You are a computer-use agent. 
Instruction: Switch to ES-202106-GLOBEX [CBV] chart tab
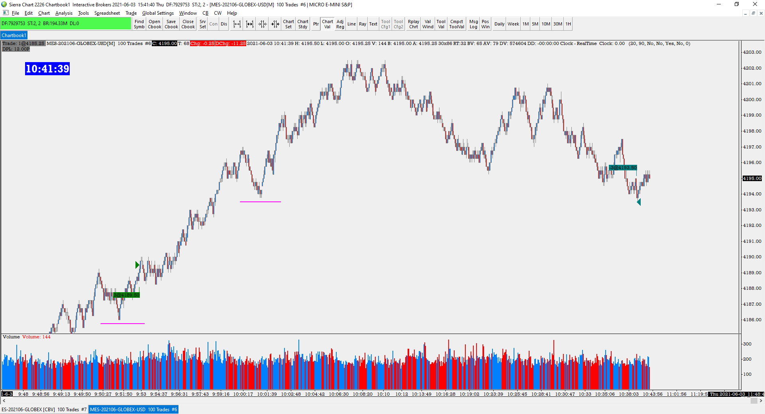(x=44, y=409)
